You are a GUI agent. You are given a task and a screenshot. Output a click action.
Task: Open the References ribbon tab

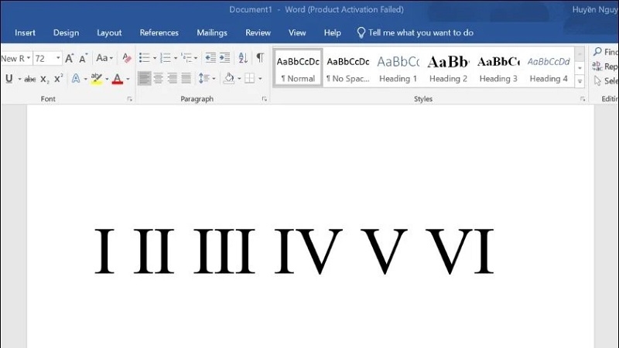pyautogui.click(x=159, y=33)
